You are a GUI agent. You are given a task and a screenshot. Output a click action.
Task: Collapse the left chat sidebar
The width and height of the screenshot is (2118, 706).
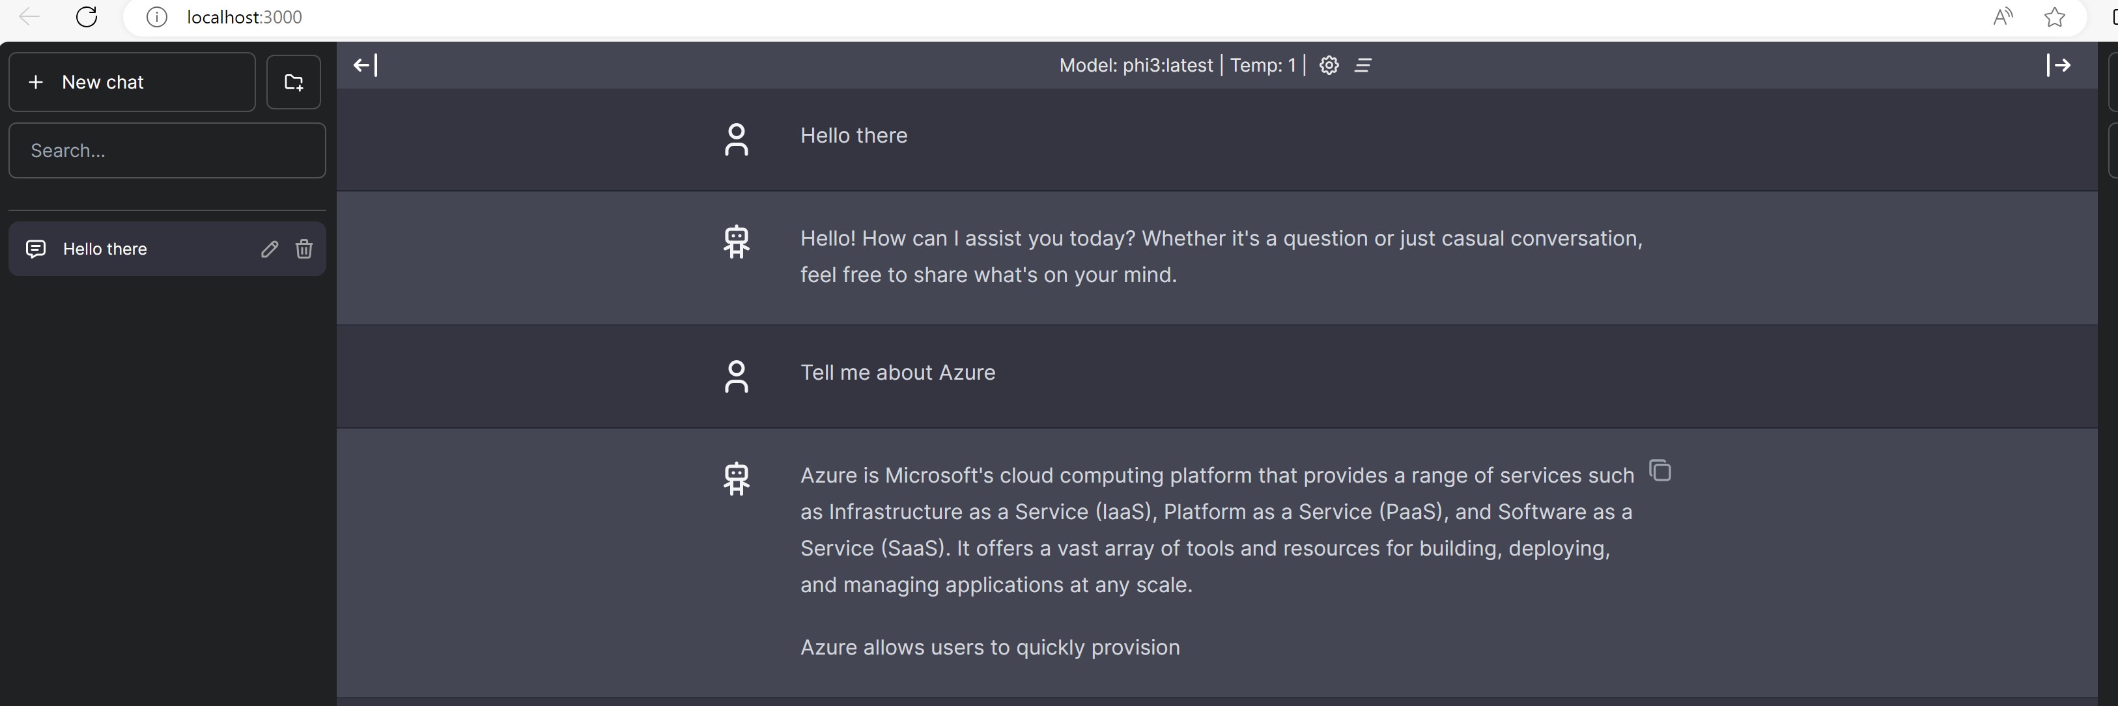click(x=365, y=65)
